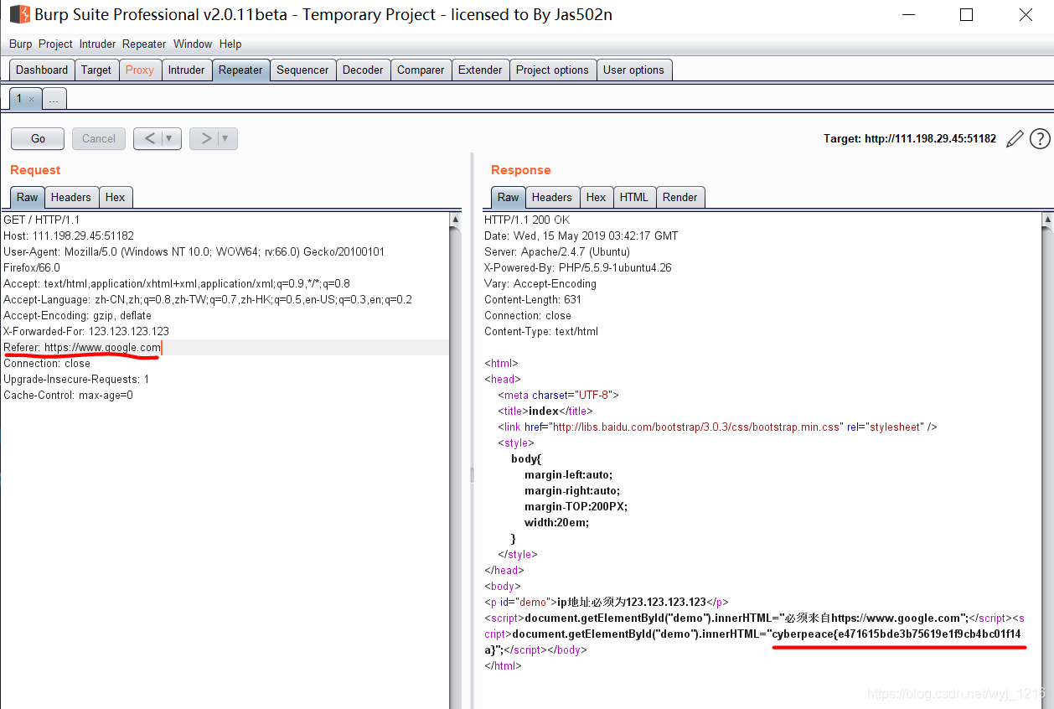Open the Burp menu
Image resolution: width=1054 pixels, height=709 pixels.
(x=21, y=44)
